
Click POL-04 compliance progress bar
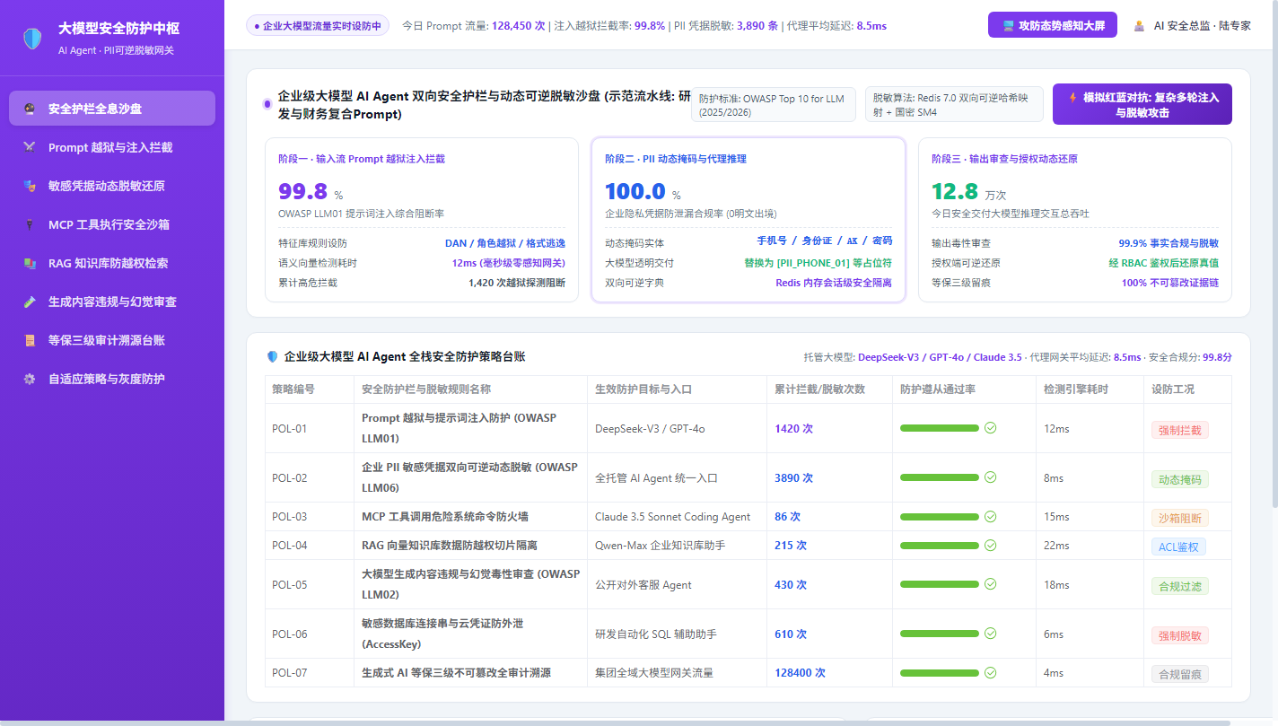pyautogui.click(x=940, y=545)
